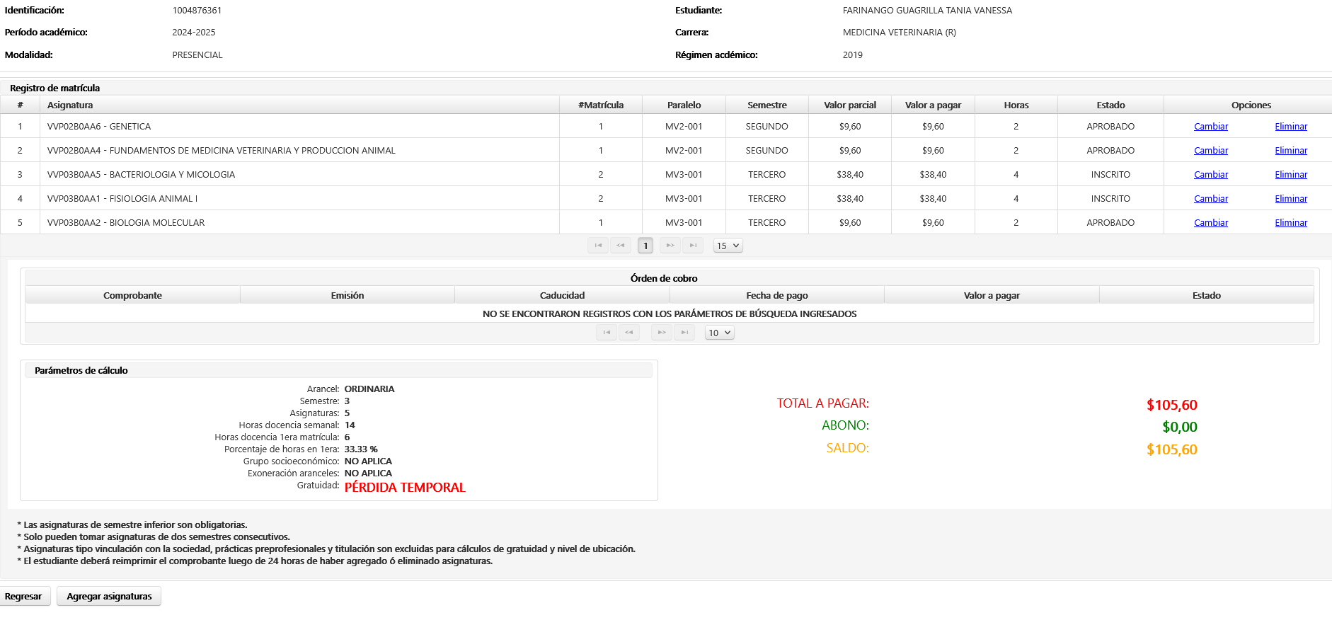Image resolution: width=1332 pixels, height=620 pixels.
Task: Click the Horas column header
Action: coord(1016,105)
